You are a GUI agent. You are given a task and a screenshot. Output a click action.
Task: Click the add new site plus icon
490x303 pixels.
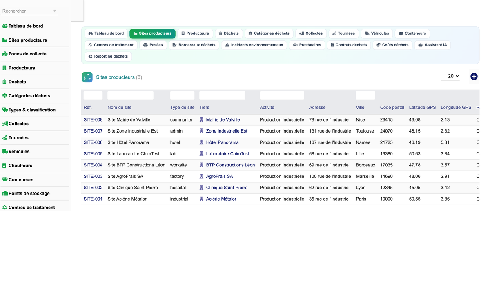pyautogui.click(x=474, y=76)
